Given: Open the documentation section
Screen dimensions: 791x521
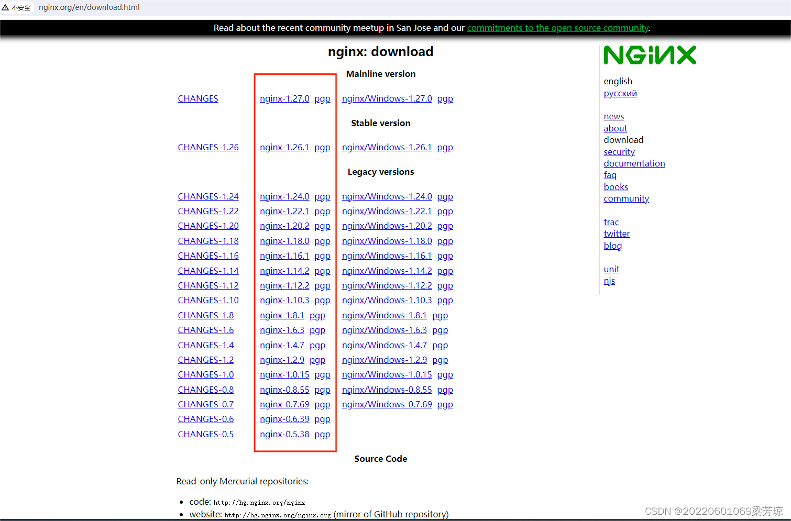Looking at the screenshot, I should [634, 163].
